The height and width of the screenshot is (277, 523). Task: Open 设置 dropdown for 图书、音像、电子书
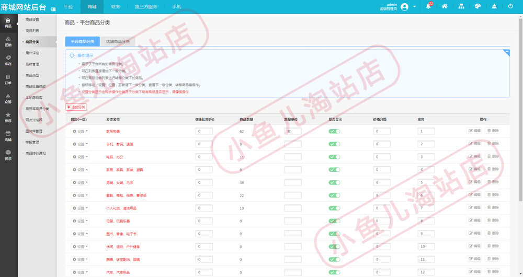[x=80, y=234]
